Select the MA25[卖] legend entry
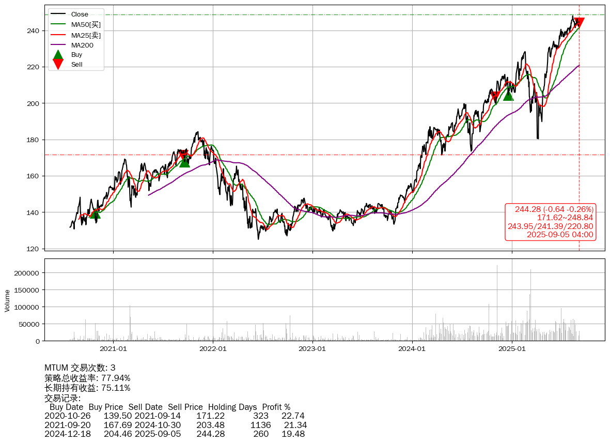This screenshot has height=443, width=610. click(x=86, y=35)
